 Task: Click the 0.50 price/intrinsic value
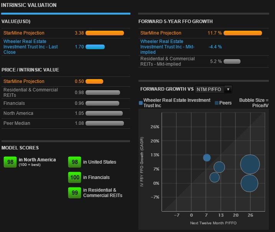pos(79,81)
